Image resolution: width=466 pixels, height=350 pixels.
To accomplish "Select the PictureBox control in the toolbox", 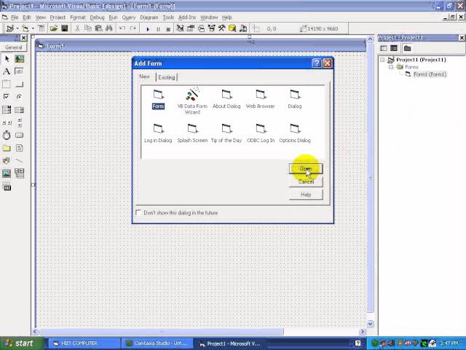I will 20,59.
